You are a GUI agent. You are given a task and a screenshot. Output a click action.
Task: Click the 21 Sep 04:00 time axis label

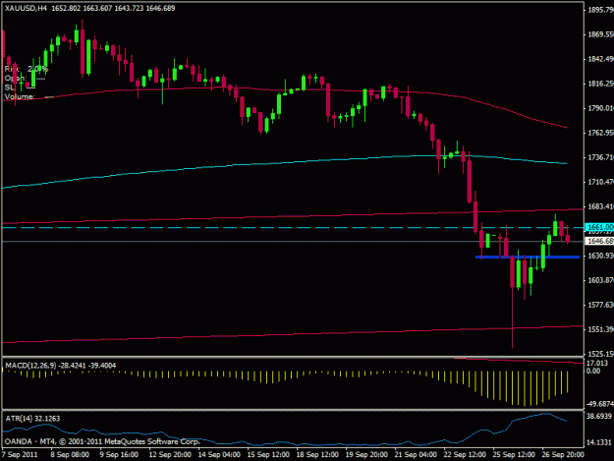tap(416, 455)
